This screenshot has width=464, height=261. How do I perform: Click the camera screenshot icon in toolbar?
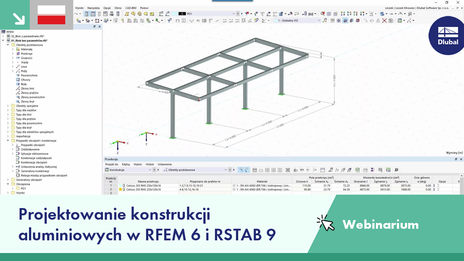pyautogui.click(x=391, y=21)
